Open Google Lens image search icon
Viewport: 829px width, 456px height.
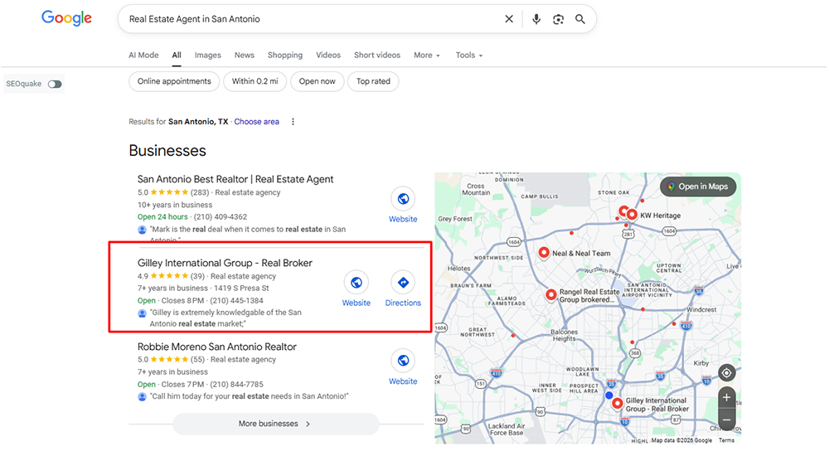pos(558,19)
